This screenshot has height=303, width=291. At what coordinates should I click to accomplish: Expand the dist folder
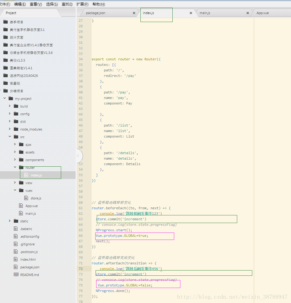(x=10, y=121)
